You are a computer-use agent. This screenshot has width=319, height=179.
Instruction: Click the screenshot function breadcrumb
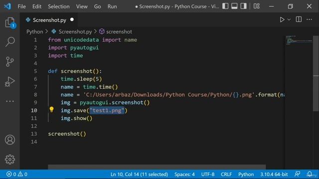tap(116, 32)
